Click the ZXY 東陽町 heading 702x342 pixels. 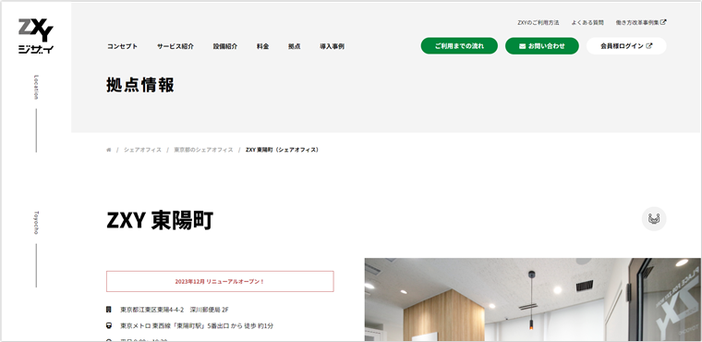pos(160,221)
